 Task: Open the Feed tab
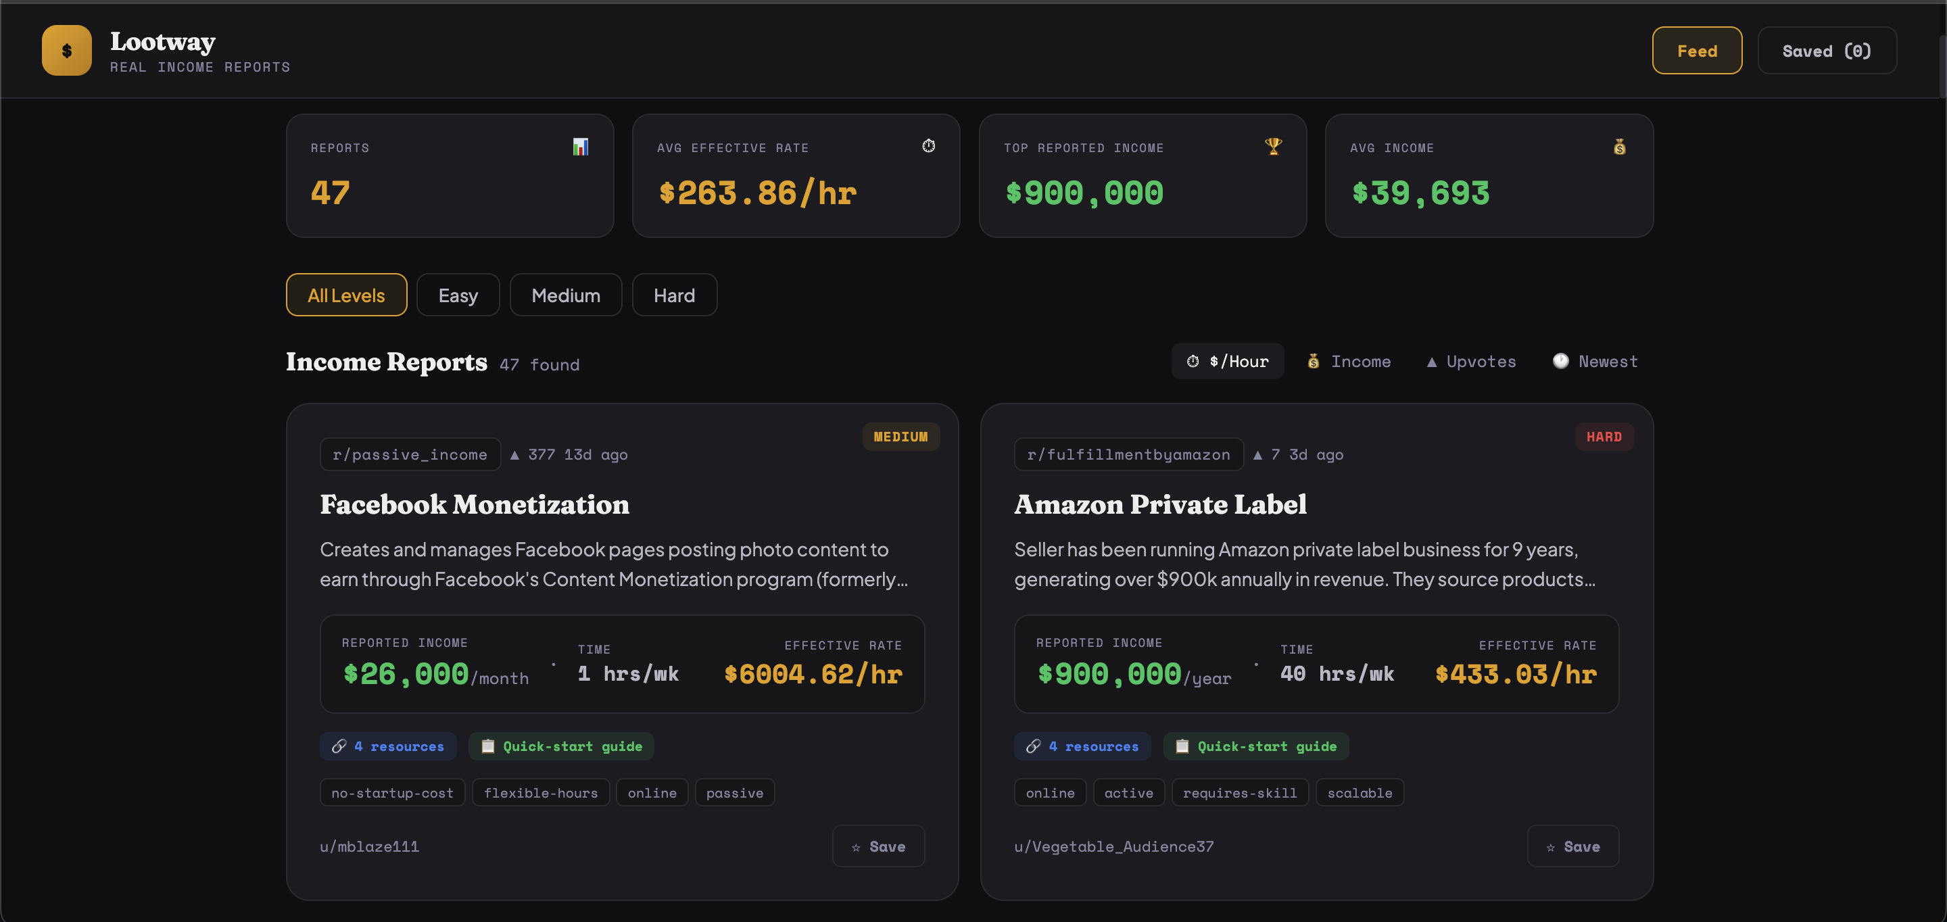click(x=1697, y=51)
